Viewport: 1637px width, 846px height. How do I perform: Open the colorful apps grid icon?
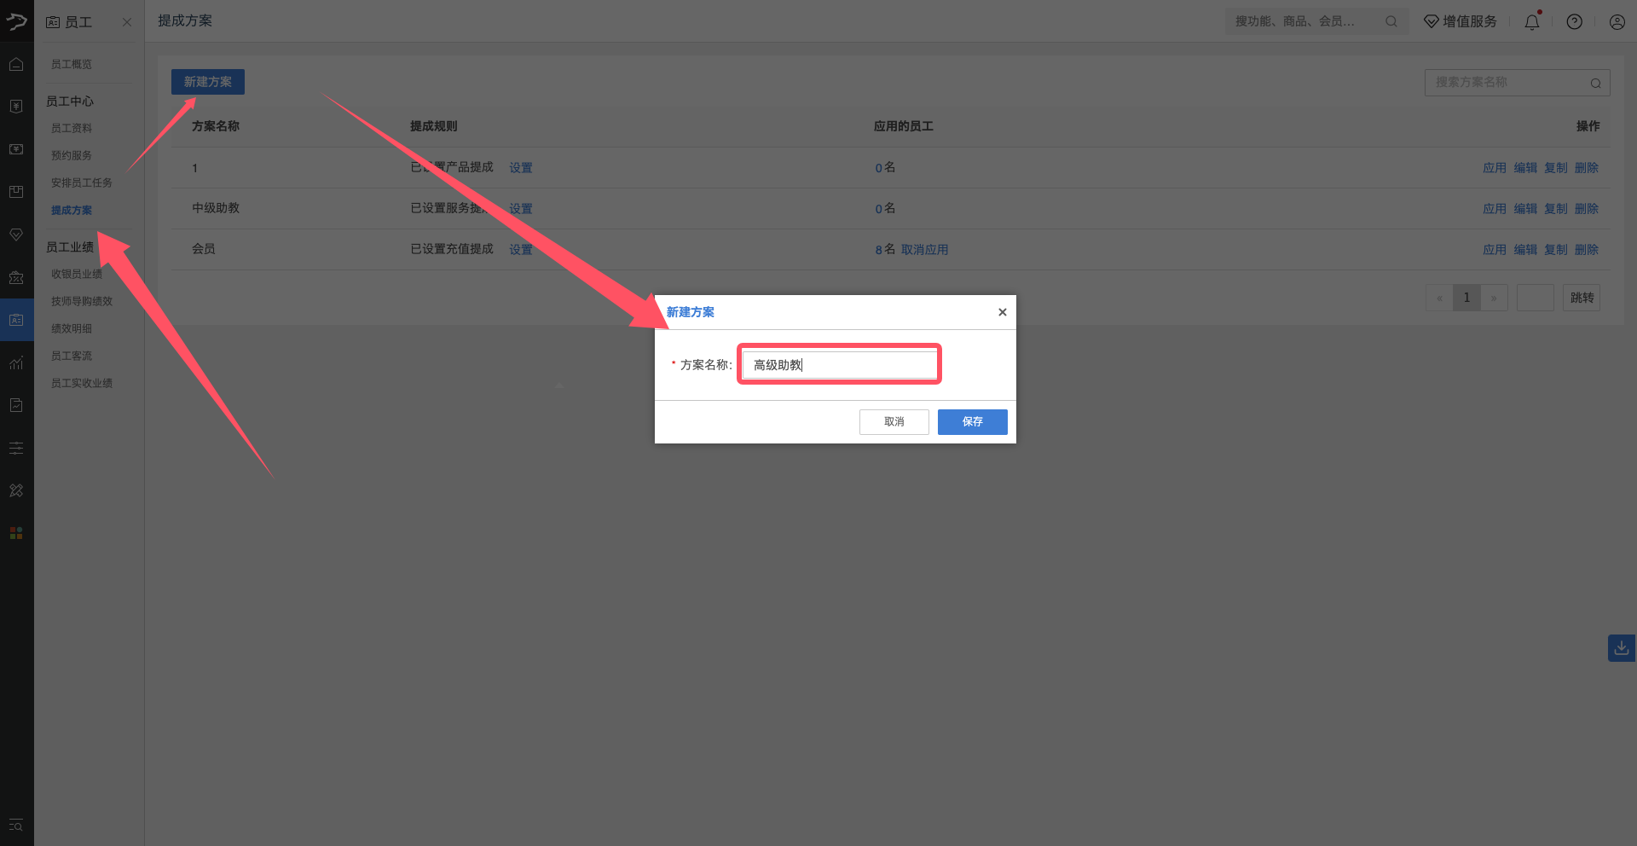click(x=16, y=533)
